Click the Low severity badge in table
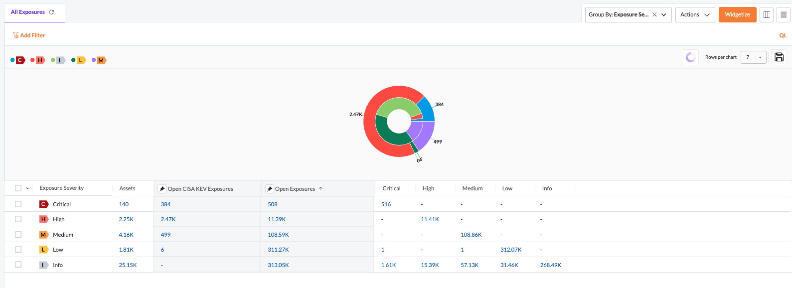Viewport: 792px width, 288px height. (x=44, y=250)
